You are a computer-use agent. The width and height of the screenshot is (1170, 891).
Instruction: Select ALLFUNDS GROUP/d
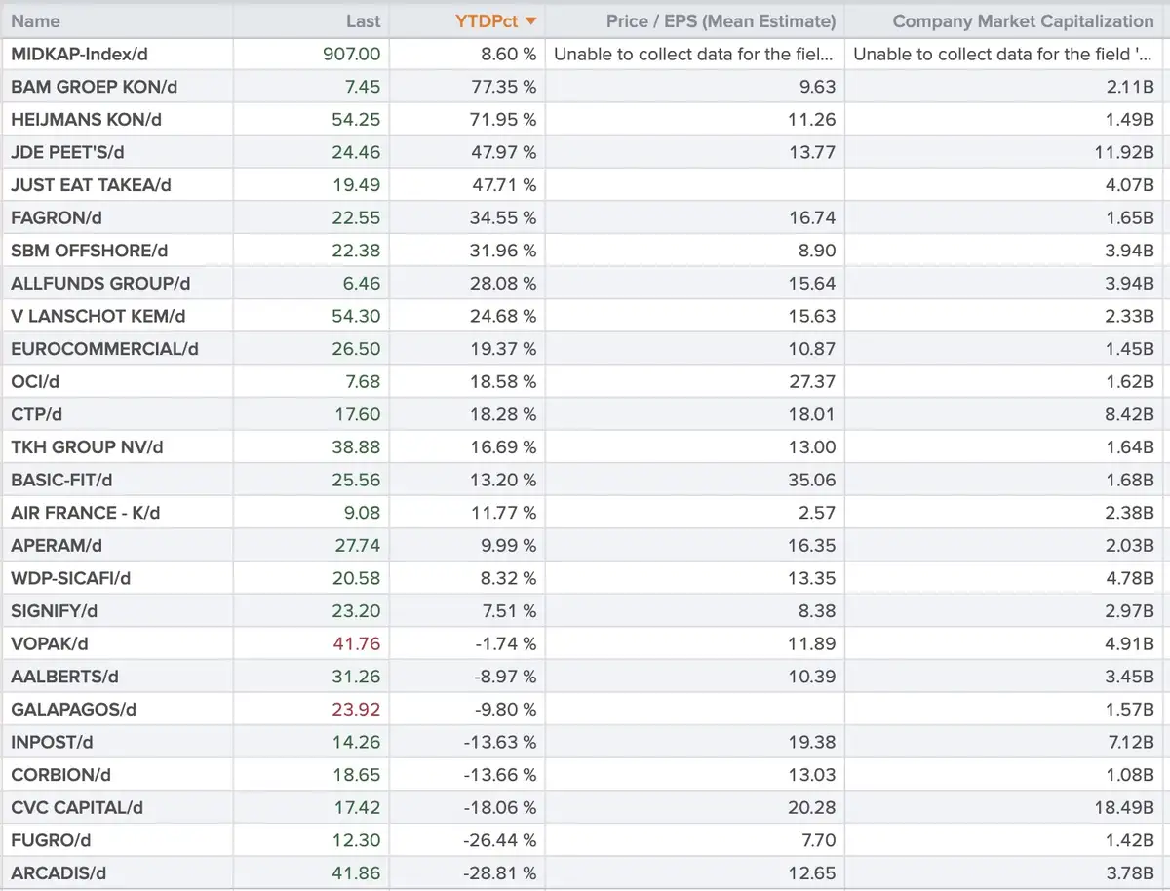(x=100, y=284)
